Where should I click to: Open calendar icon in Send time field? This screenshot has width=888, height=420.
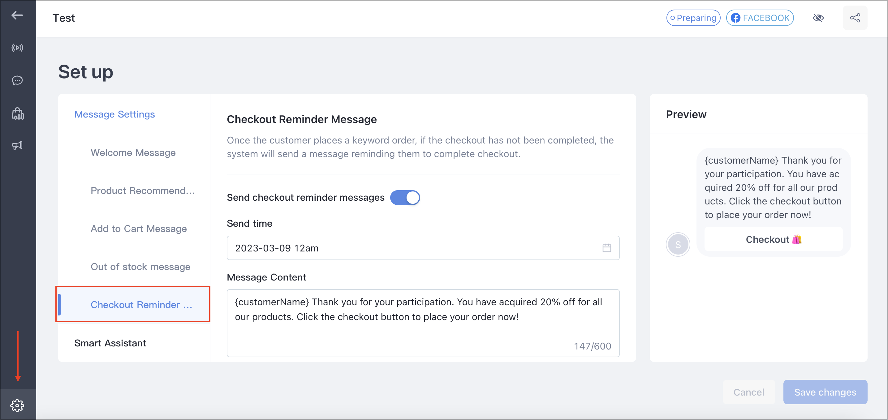606,248
